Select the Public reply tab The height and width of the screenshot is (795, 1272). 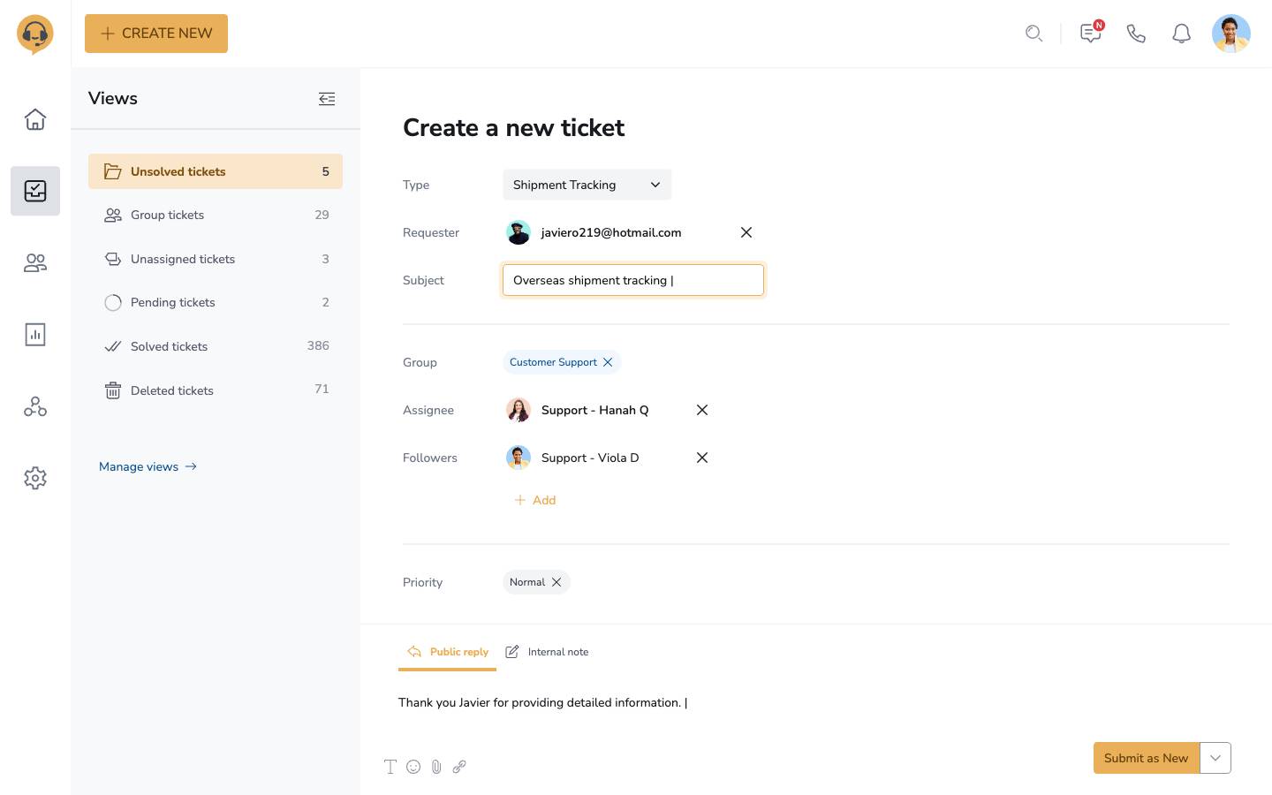pos(448,652)
